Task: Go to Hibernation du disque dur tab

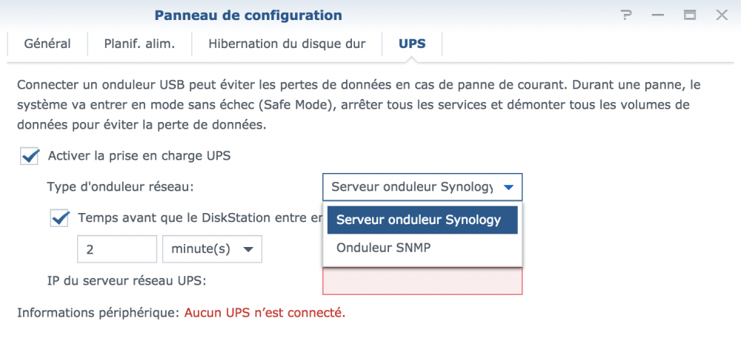Action: pyautogui.click(x=287, y=44)
